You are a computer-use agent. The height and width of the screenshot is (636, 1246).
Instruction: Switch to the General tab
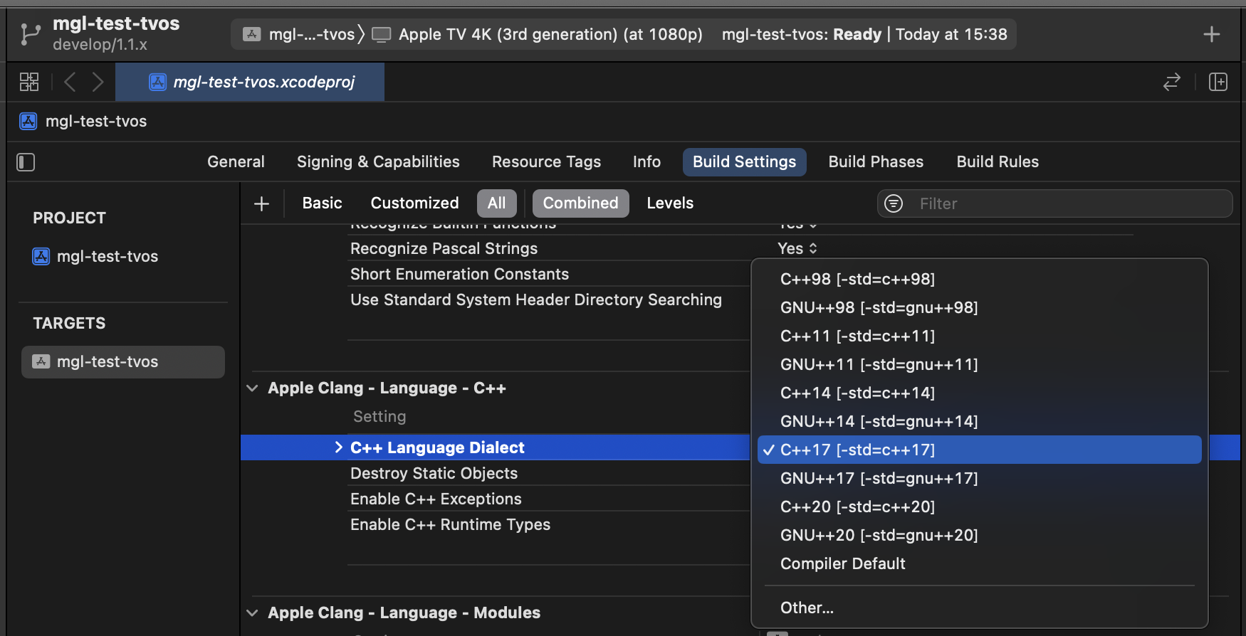pyautogui.click(x=236, y=162)
